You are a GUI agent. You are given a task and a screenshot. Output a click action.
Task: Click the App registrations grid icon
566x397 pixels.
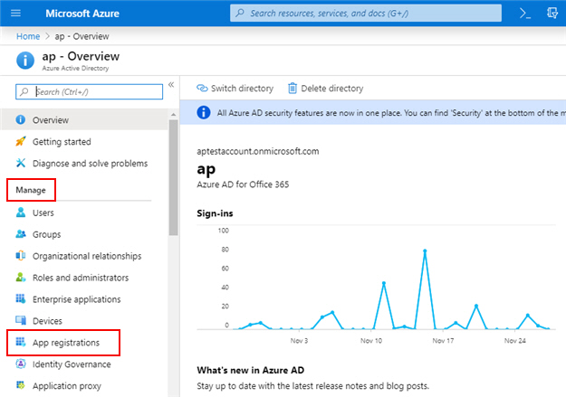pos(21,342)
